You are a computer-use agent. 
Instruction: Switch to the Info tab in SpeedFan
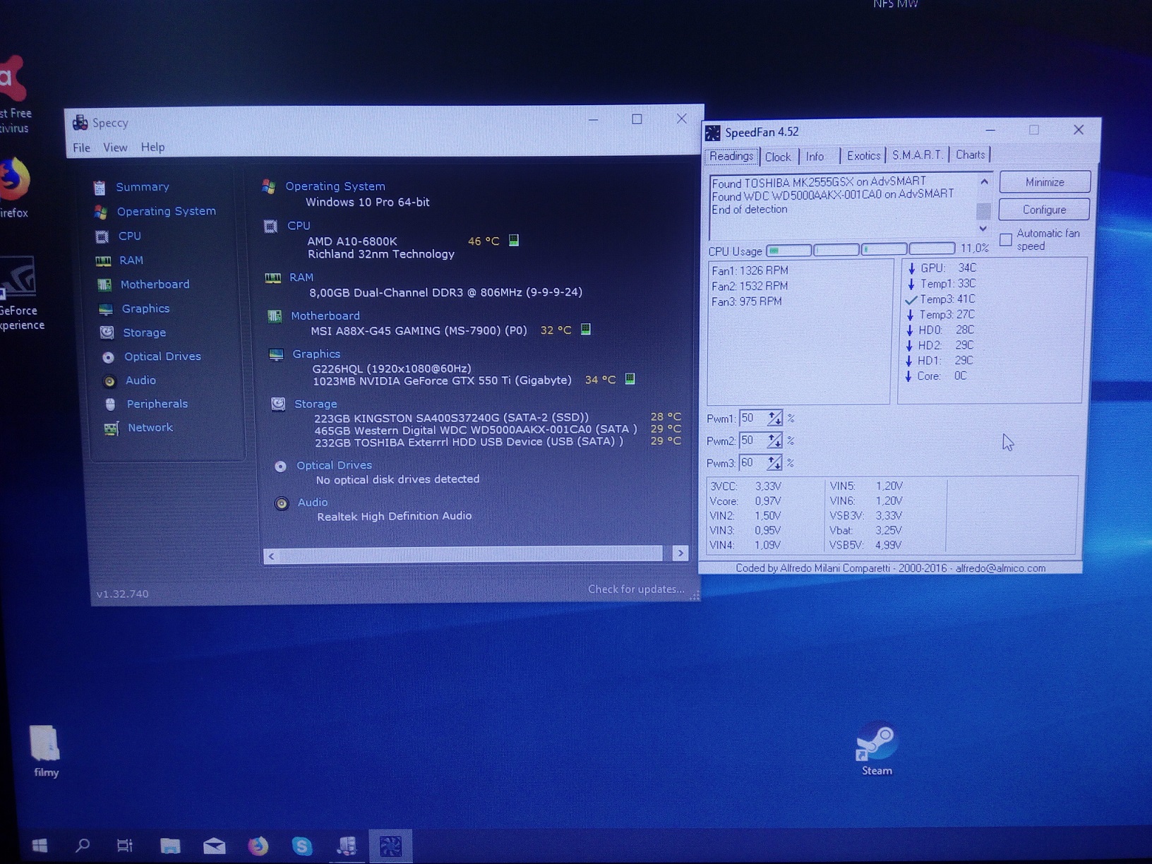point(815,157)
